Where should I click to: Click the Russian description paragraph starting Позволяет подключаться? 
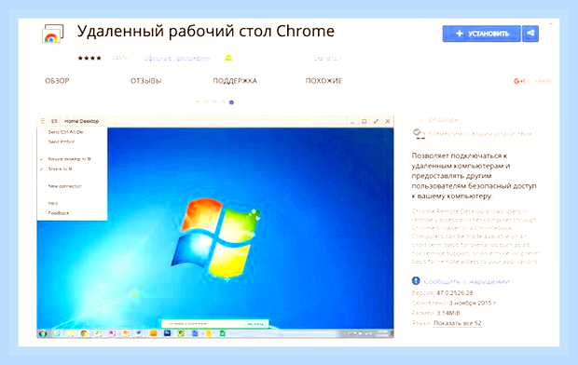coord(474,176)
